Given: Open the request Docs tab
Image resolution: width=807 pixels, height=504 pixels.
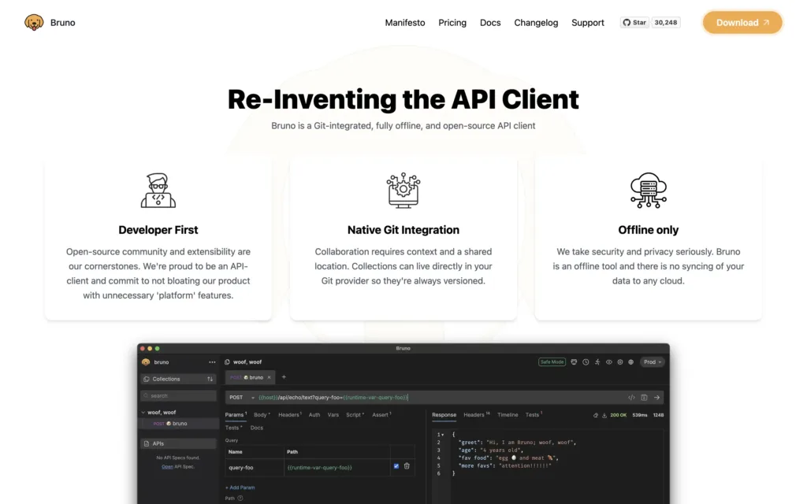Looking at the screenshot, I should coord(256,428).
